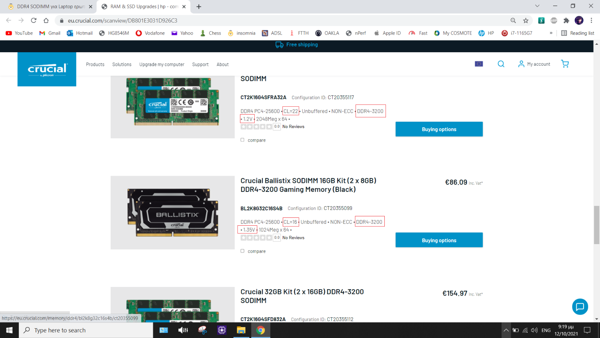This screenshot has height=338, width=600.
Task: Tick compare for the Ballistix 16GB Kit
Action: (x=242, y=251)
